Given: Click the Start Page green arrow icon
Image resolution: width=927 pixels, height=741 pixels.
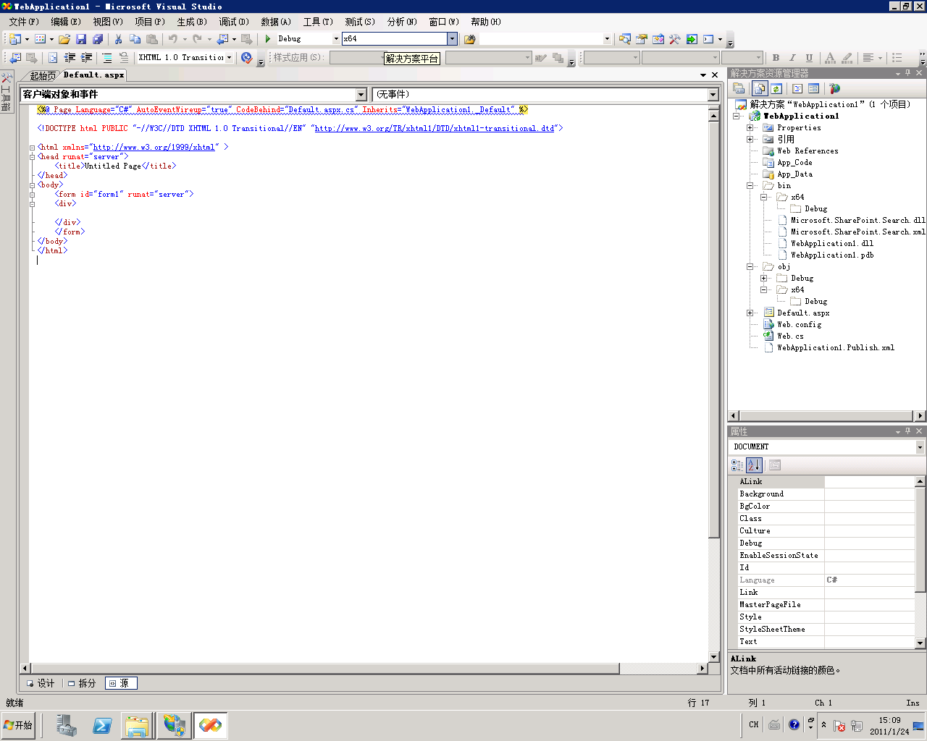Looking at the screenshot, I should 692,39.
